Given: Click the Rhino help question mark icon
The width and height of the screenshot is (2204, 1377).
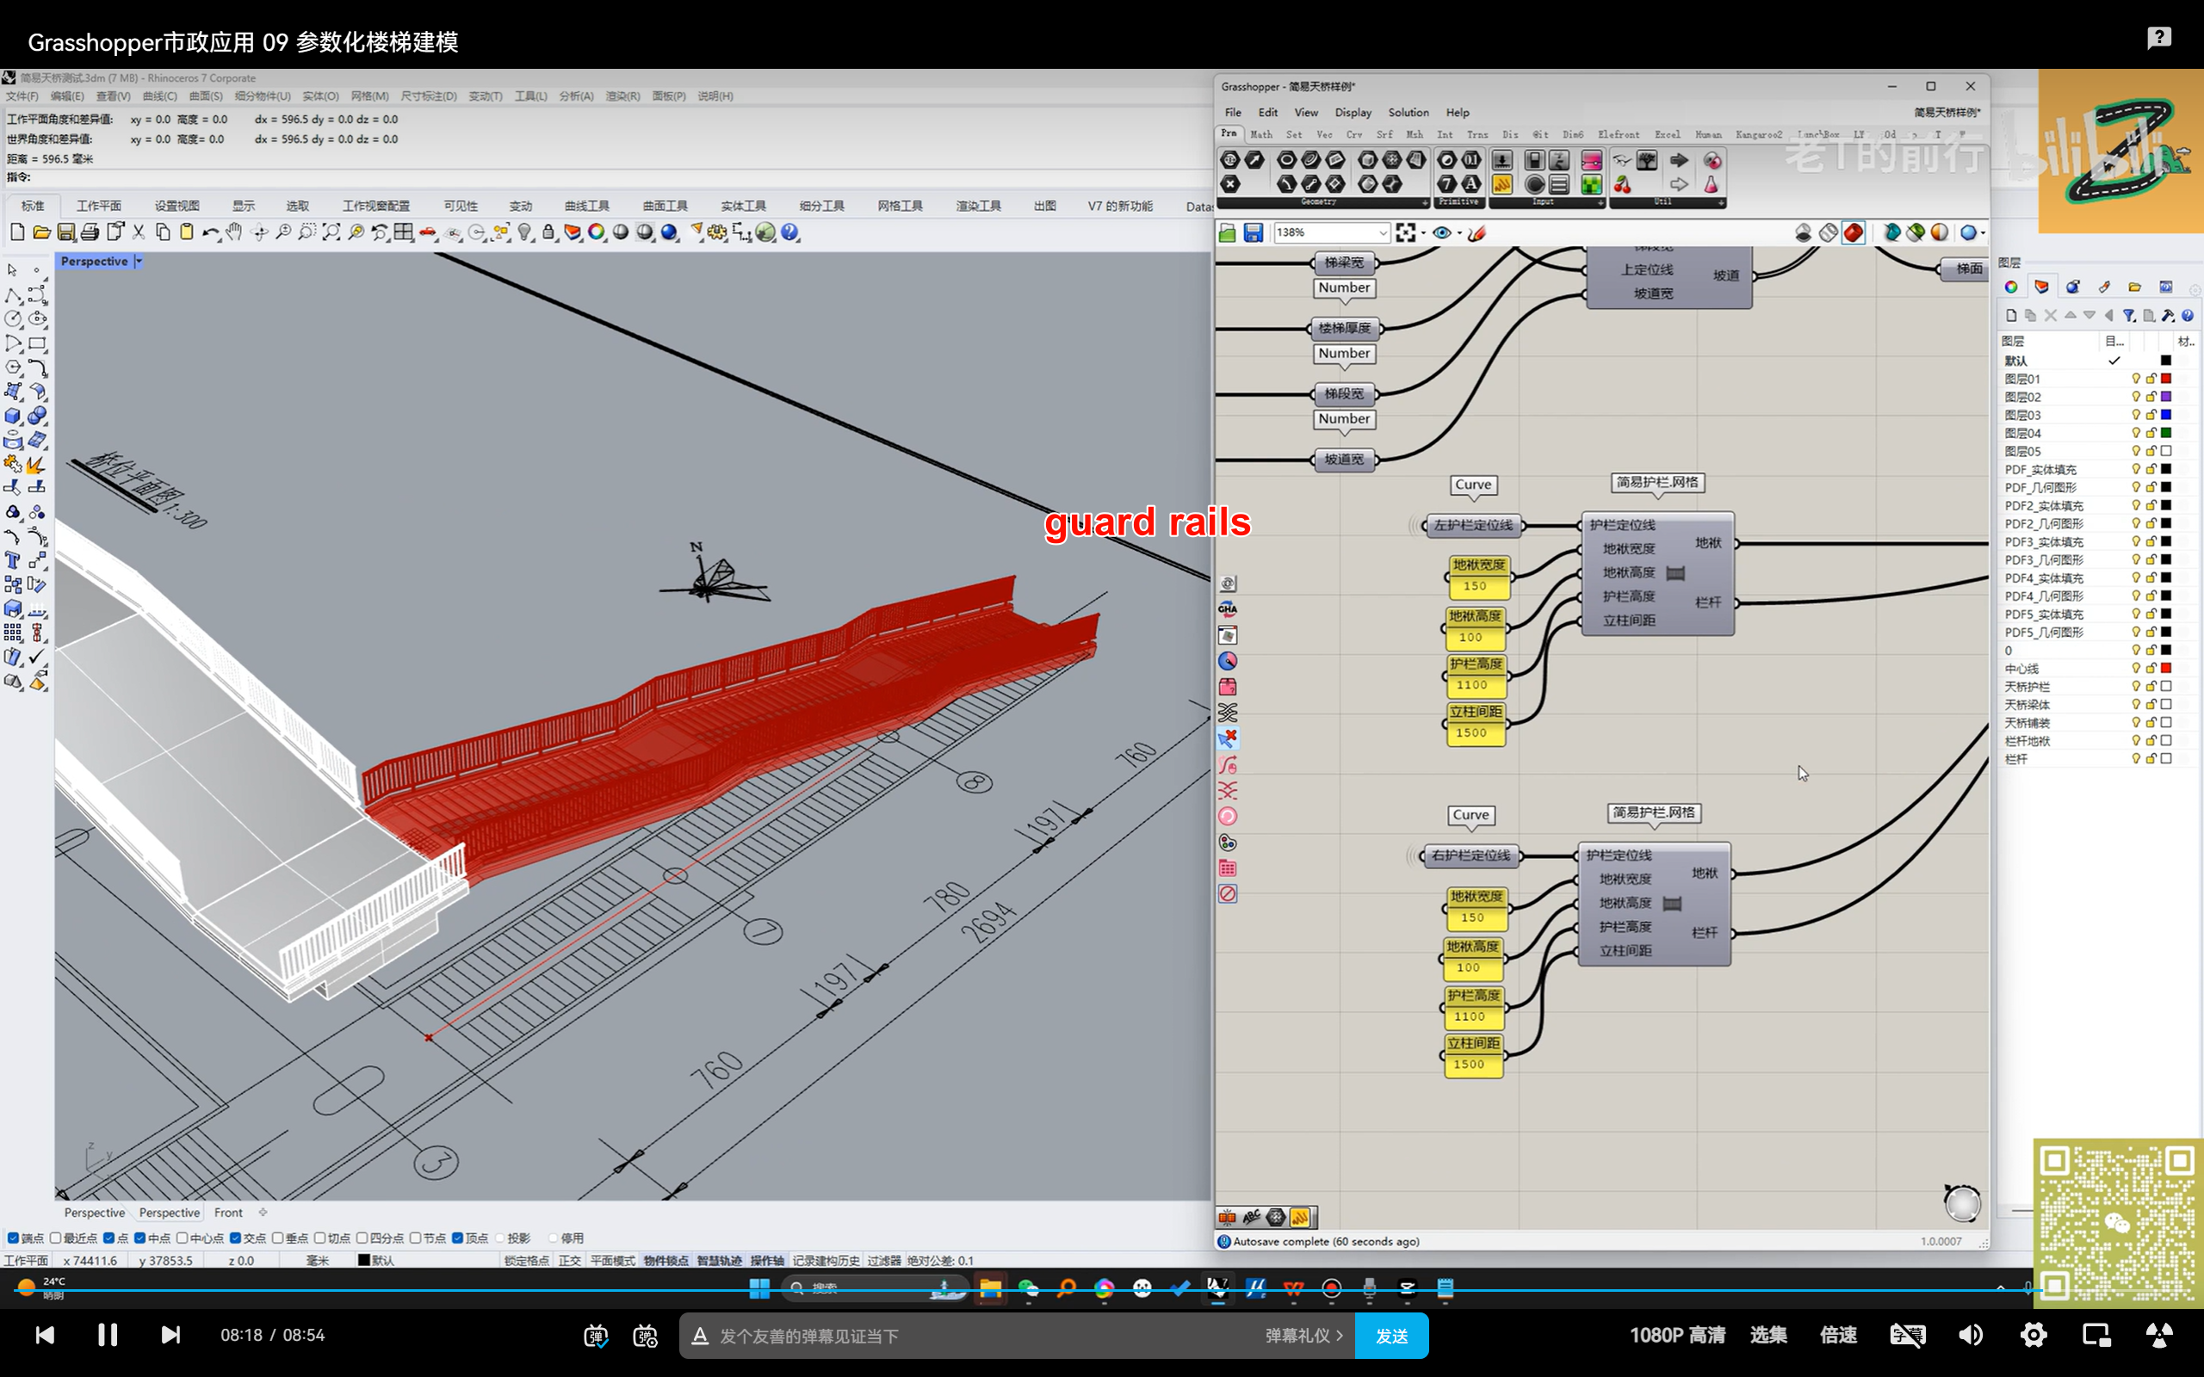Looking at the screenshot, I should click(x=789, y=233).
